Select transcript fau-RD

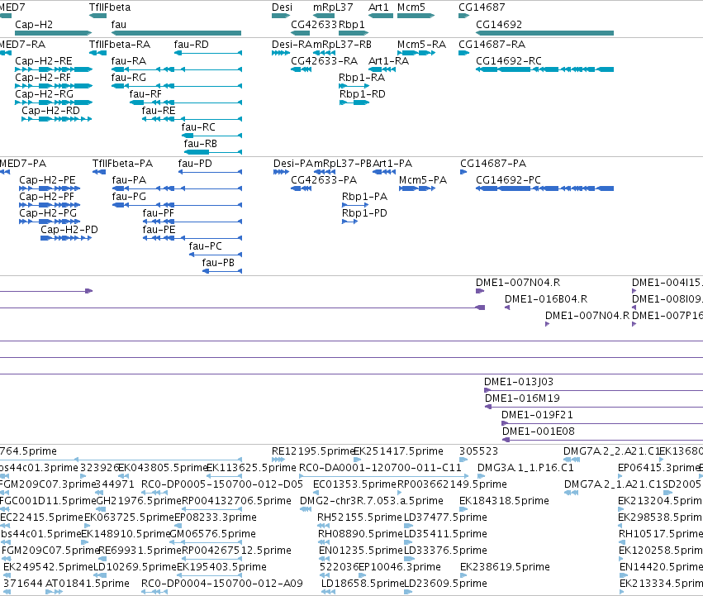pos(208,53)
